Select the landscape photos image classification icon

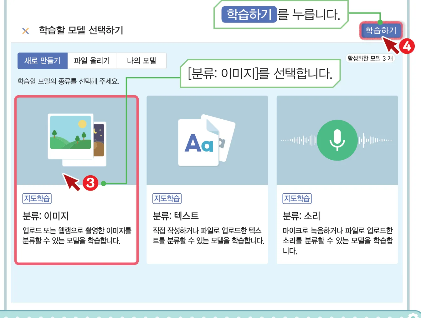(x=77, y=140)
